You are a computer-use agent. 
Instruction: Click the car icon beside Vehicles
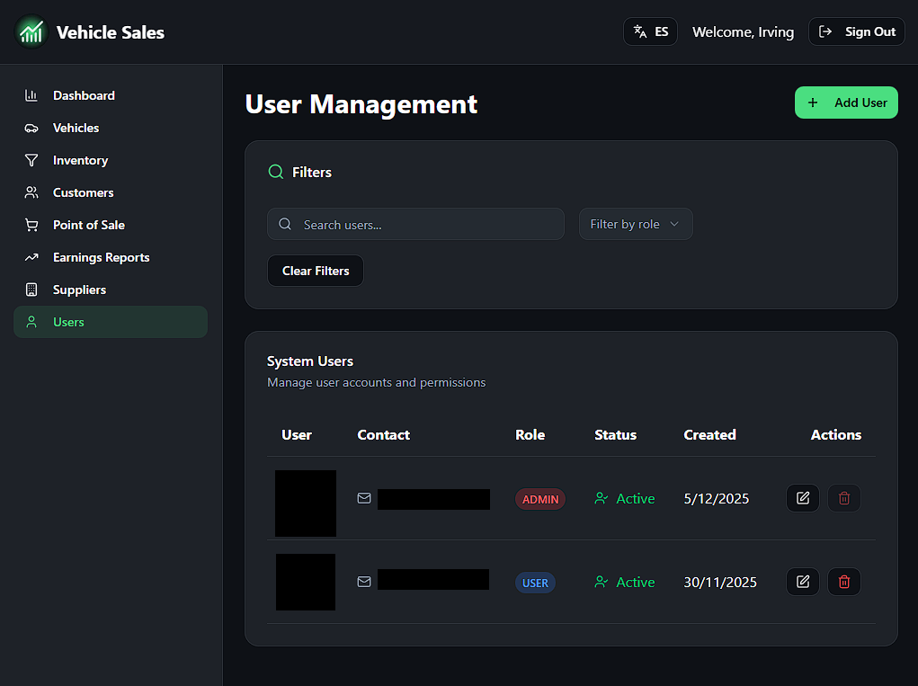[31, 129]
